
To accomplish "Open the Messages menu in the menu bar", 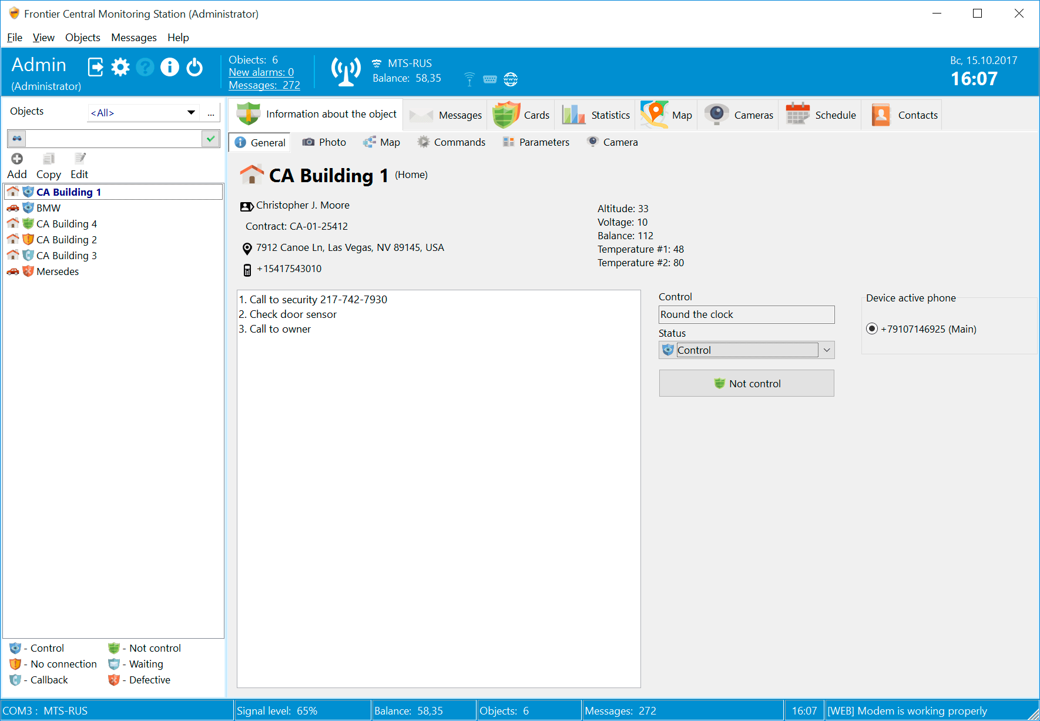I will (x=134, y=37).
